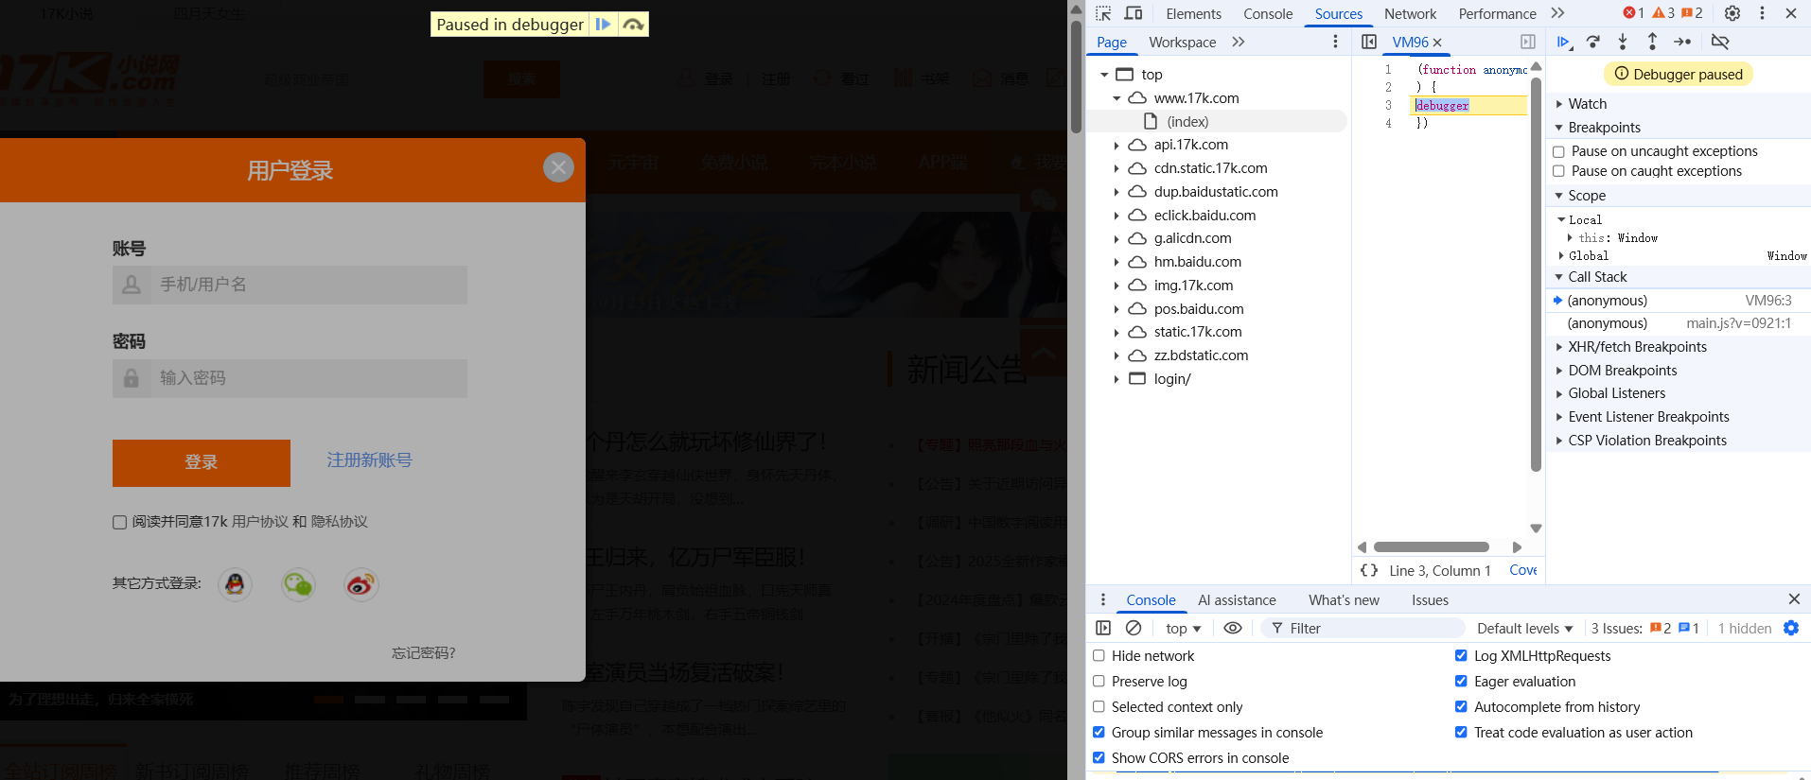Show more DevTools panels chevron
1811x780 pixels.
[1557, 13]
